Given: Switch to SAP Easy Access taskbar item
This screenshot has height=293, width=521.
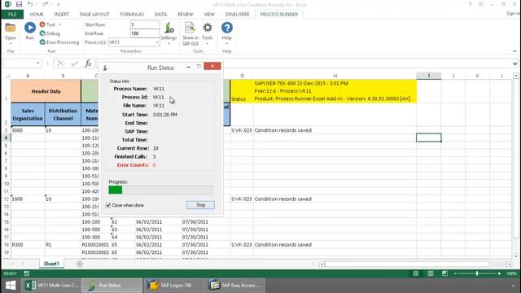Looking at the screenshot, I should point(235,286).
